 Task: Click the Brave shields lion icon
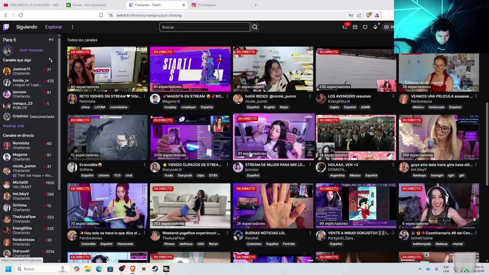click(x=368, y=15)
